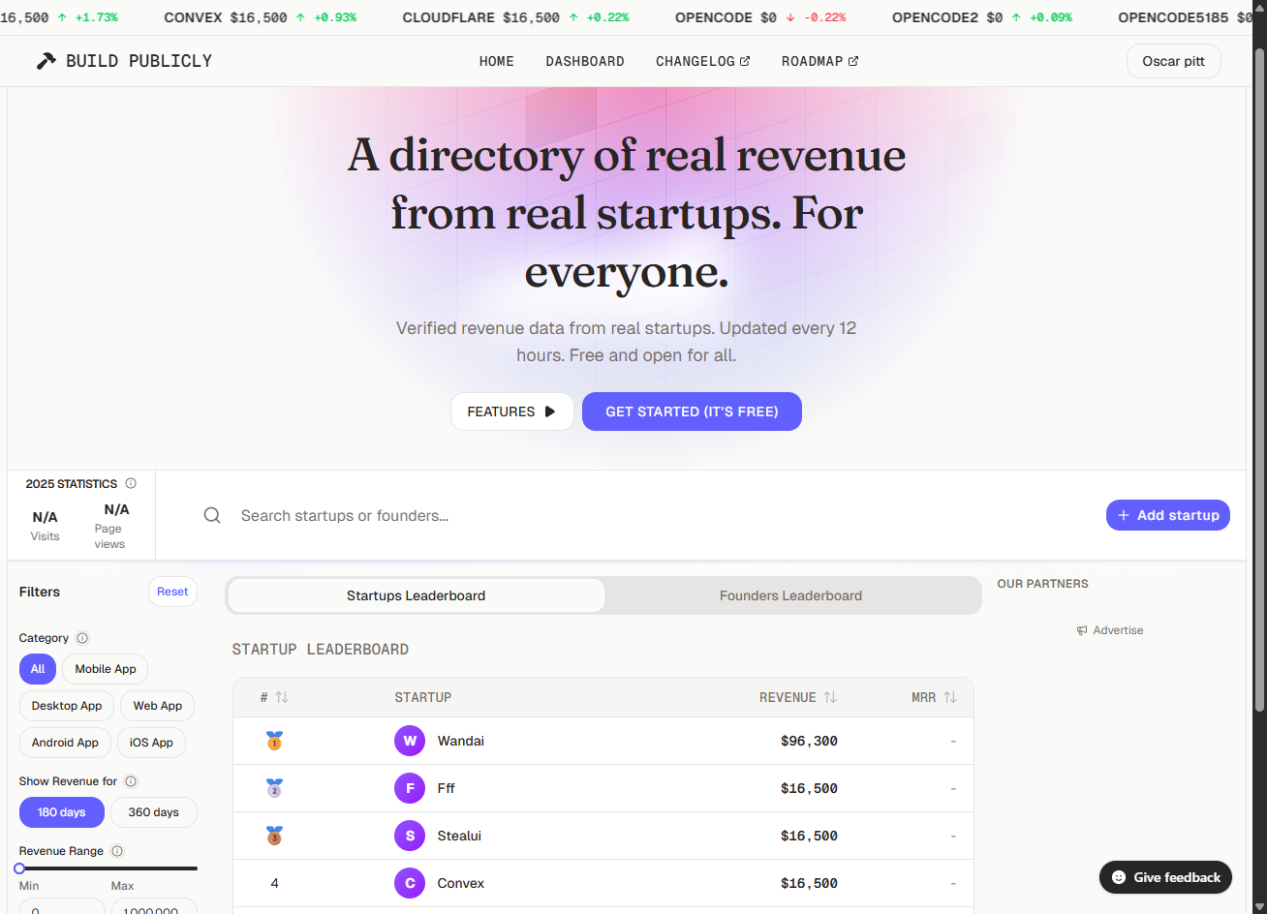The width and height of the screenshot is (1267, 914).
Task: Click the Revenue Range slider handle
Action: [19, 868]
